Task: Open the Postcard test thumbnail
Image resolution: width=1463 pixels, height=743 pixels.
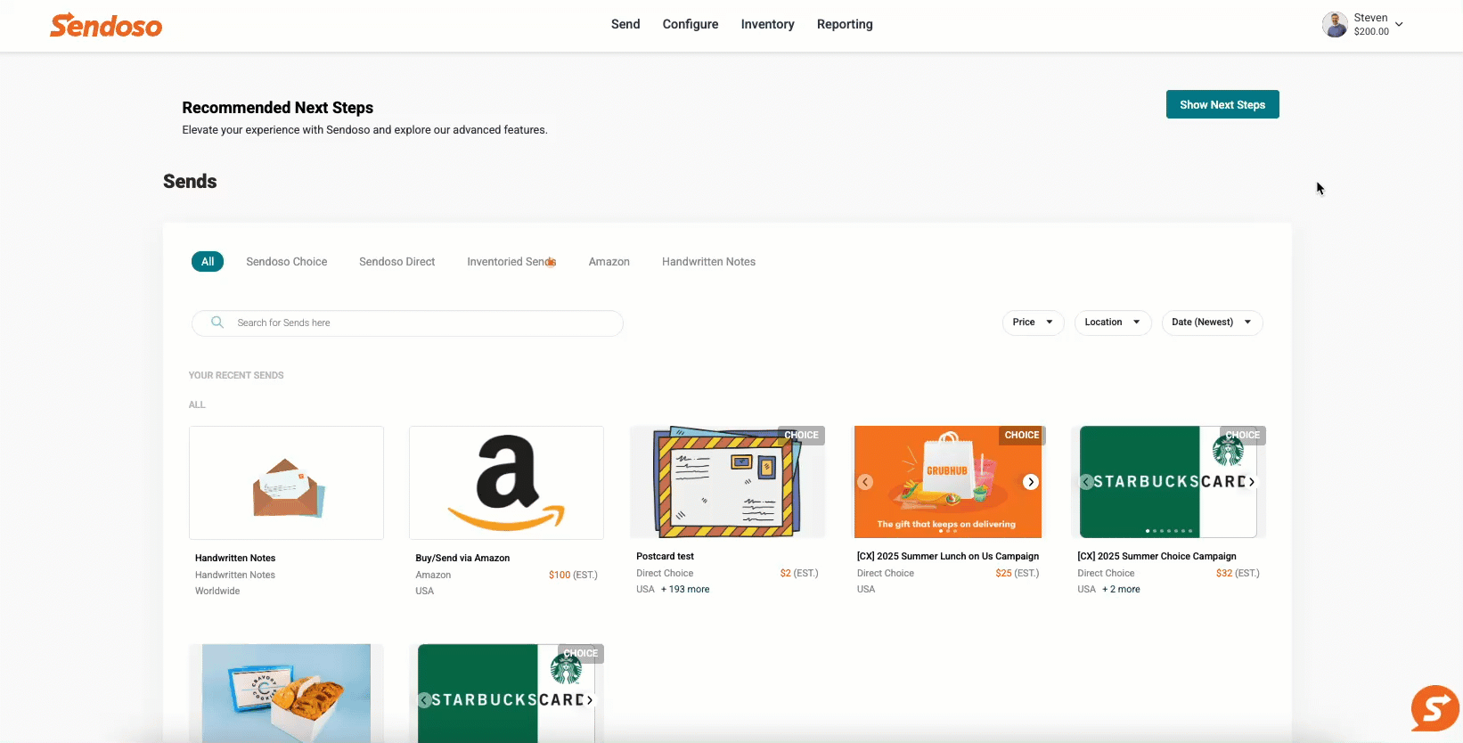Action: coord(727,482)
